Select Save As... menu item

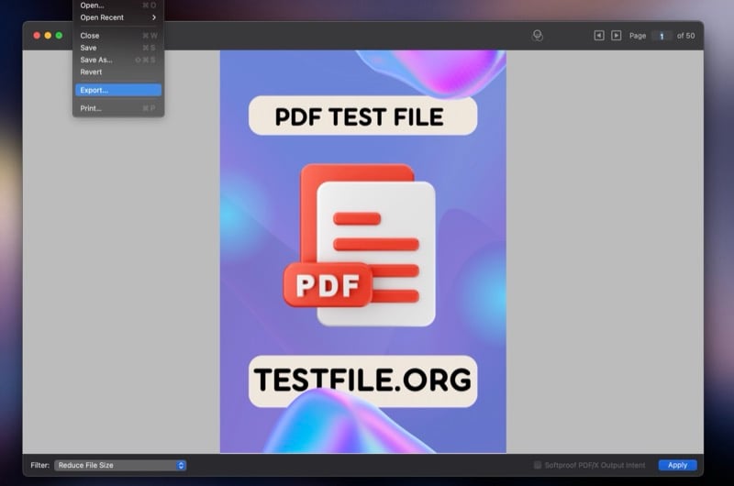pos(118,60)
